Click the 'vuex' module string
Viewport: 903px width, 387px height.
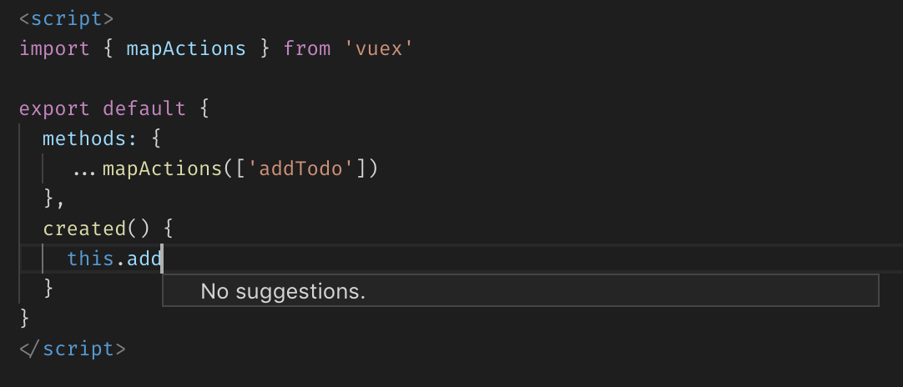point(380,48)
